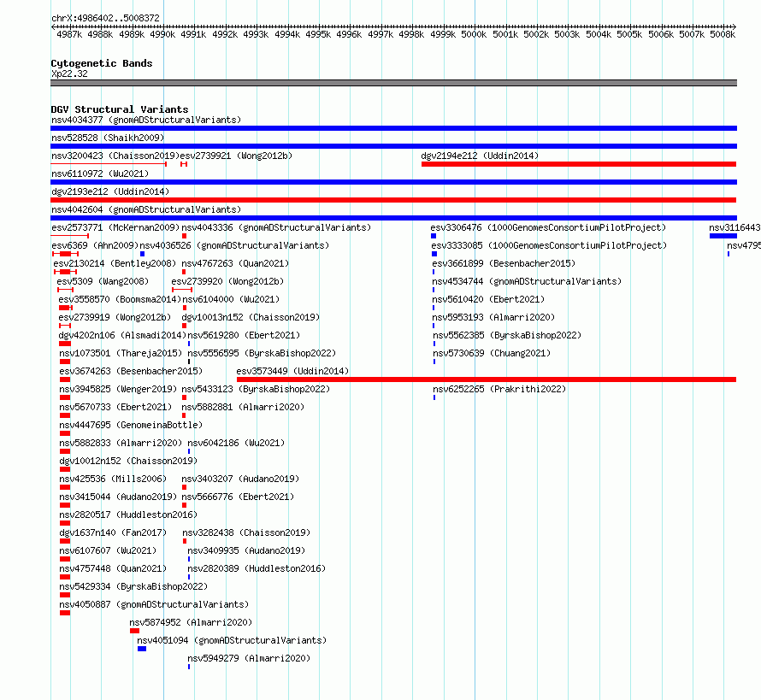Click nsv5670733 (Ebert2021) label
761x700 pixels.
click(115, 407)
